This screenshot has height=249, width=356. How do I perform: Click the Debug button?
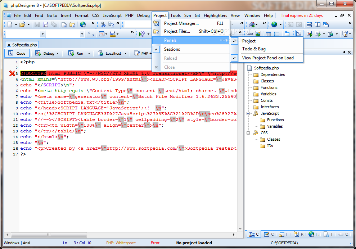click(45, 53)
